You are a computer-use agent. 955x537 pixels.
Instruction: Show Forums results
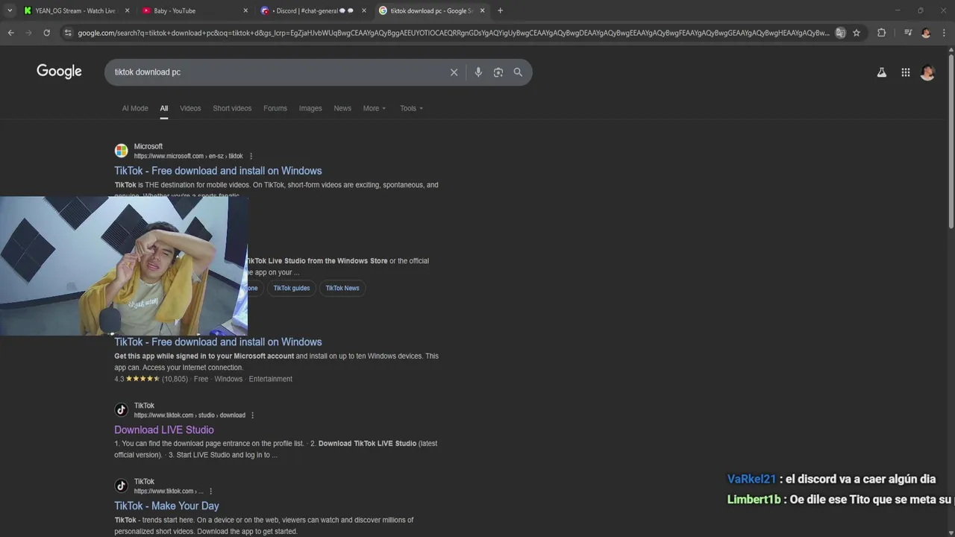(275, 108)
